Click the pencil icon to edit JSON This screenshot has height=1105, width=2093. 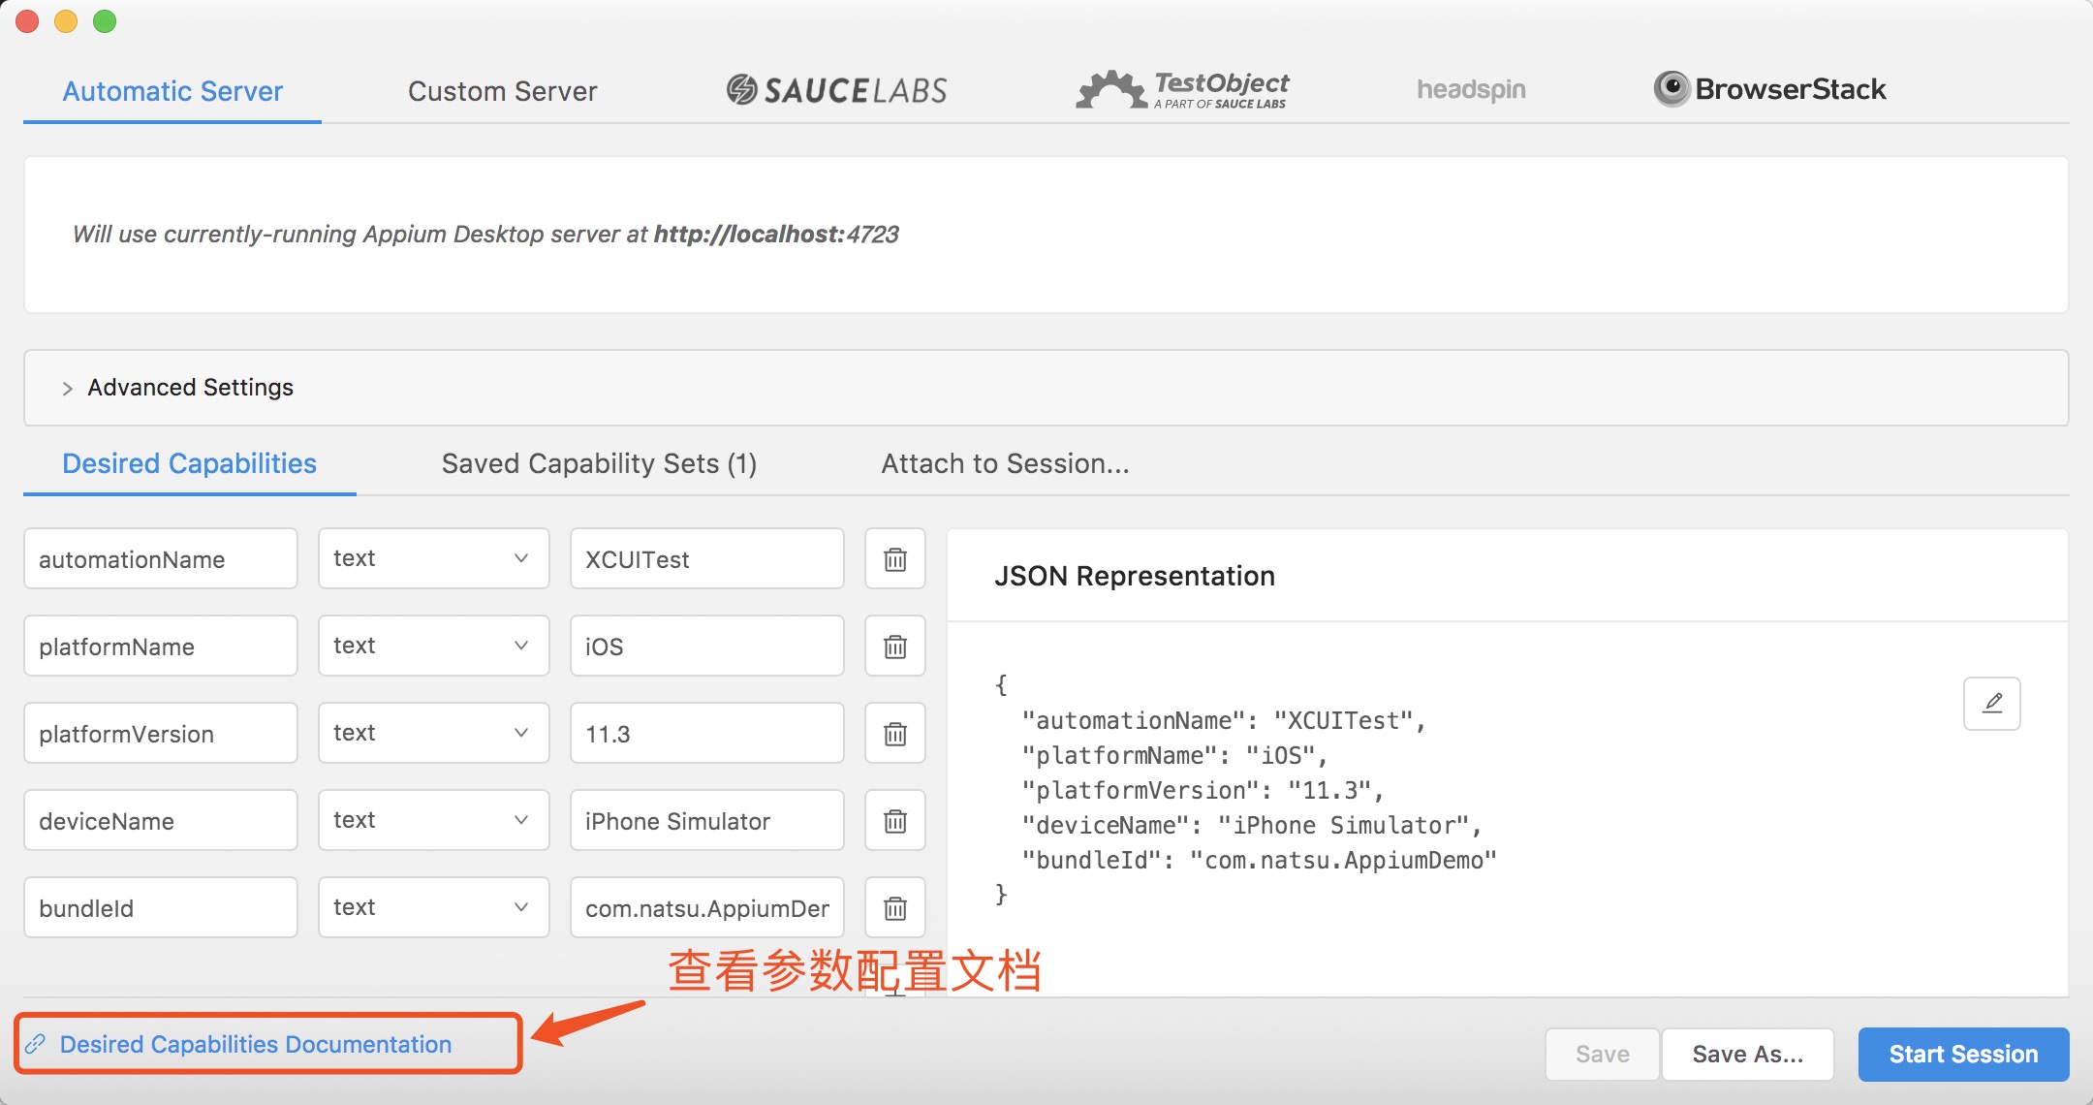pyautogui.click(x=1991, y=703)
